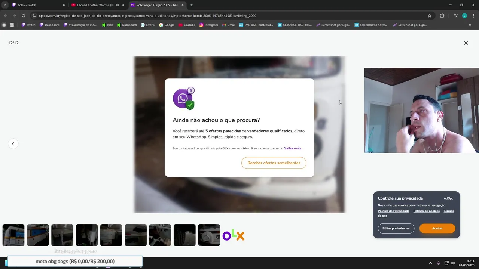The width and height of the screenshot is (479, 269).
Task: Open IMG 8621 hosted at... bookmark
Action: (256, 25)
